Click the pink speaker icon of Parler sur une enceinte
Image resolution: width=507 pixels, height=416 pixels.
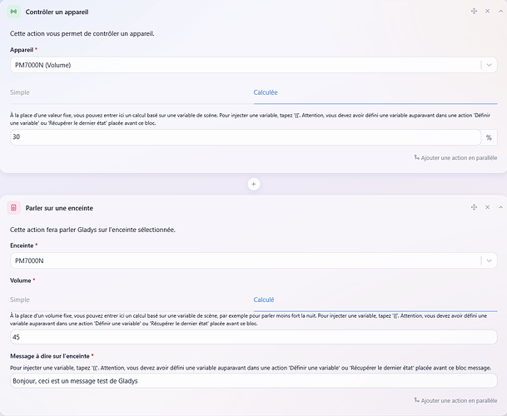tap(13, 208)
